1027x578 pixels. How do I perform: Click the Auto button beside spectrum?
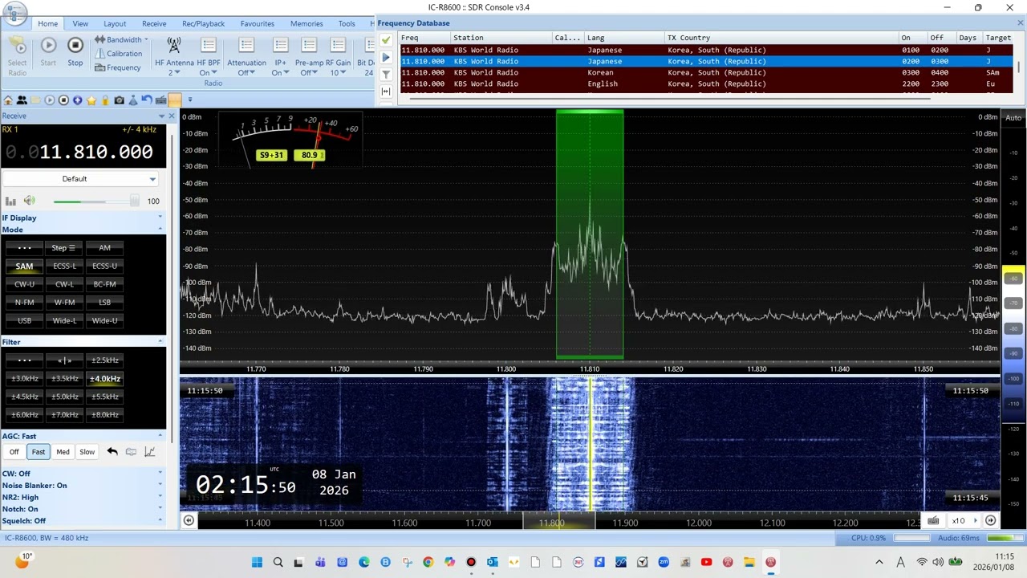(1013, 118)
